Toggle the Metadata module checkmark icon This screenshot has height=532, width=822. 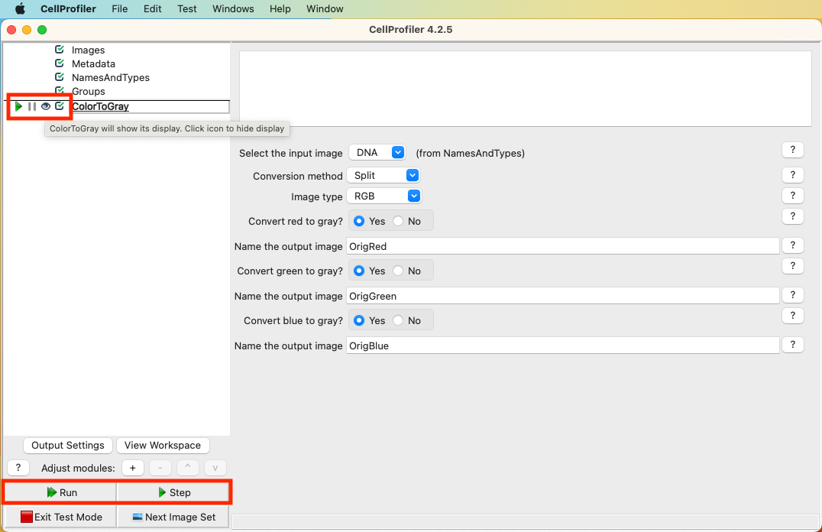pyautogui.click(x=60, y=63)
